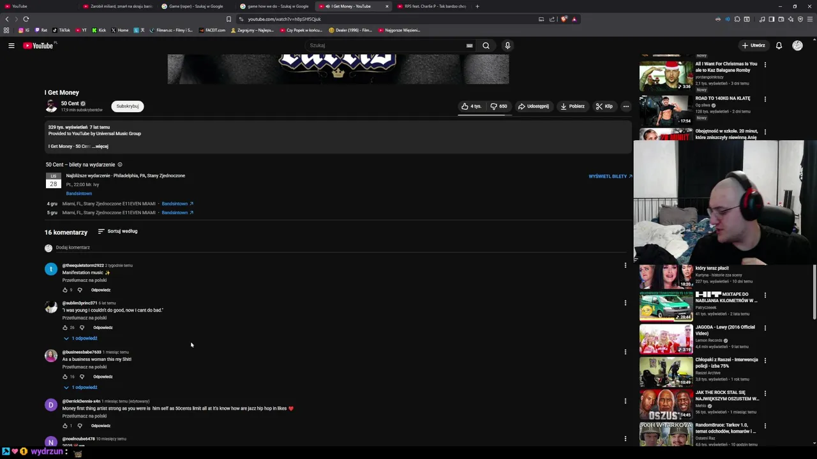Dislike the Manifestation music comment

point(80,290)
